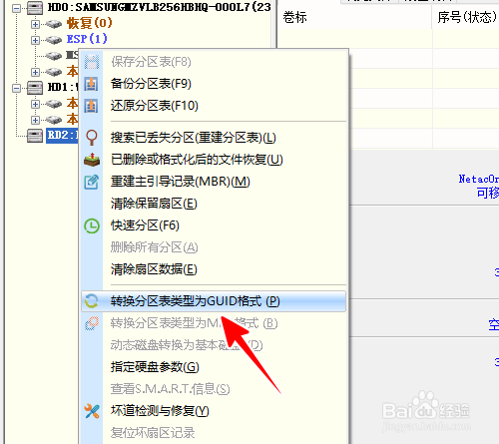Click the 恢复(0) partition drive icon

54,24
